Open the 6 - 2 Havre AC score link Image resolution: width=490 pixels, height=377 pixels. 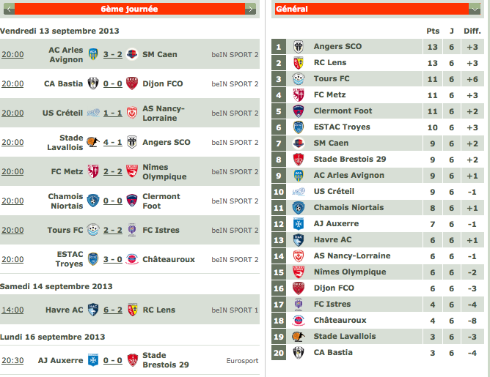(x=113, y=310)
